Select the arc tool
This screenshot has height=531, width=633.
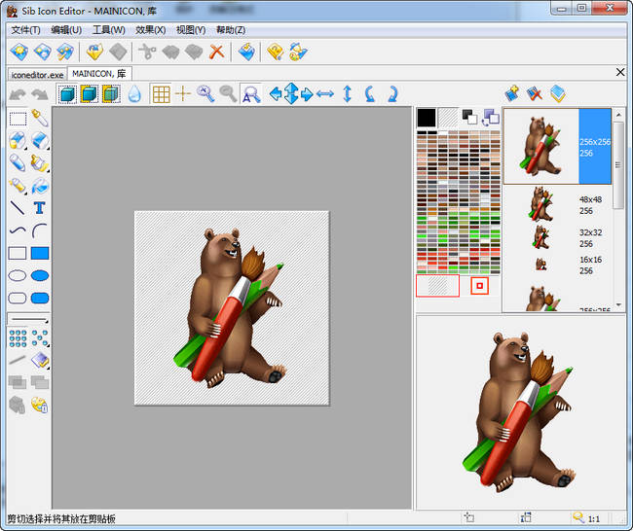click(x=39, y=231)
